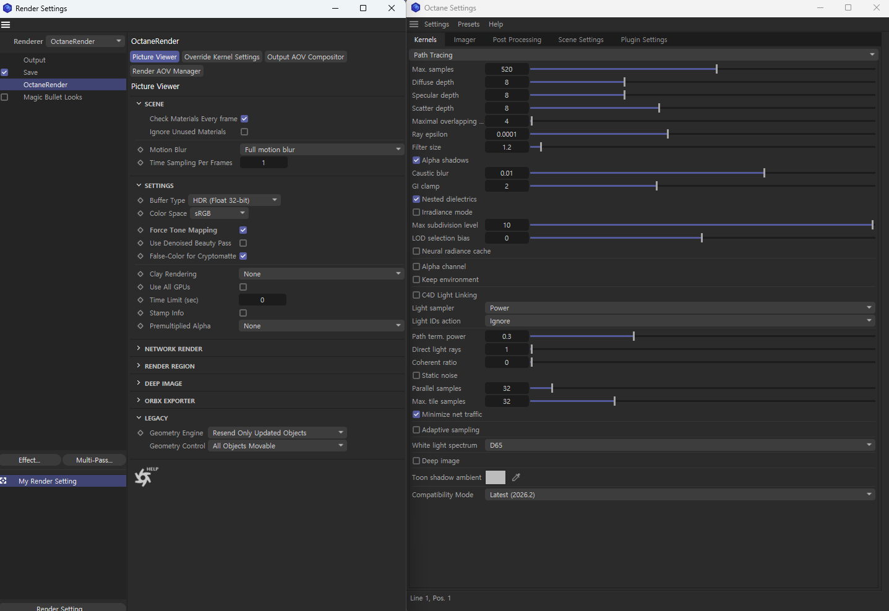The height and width of the screenshot is (611, 889).
Task: Click the Render AOV Manager button
Action: coord(166,71)
